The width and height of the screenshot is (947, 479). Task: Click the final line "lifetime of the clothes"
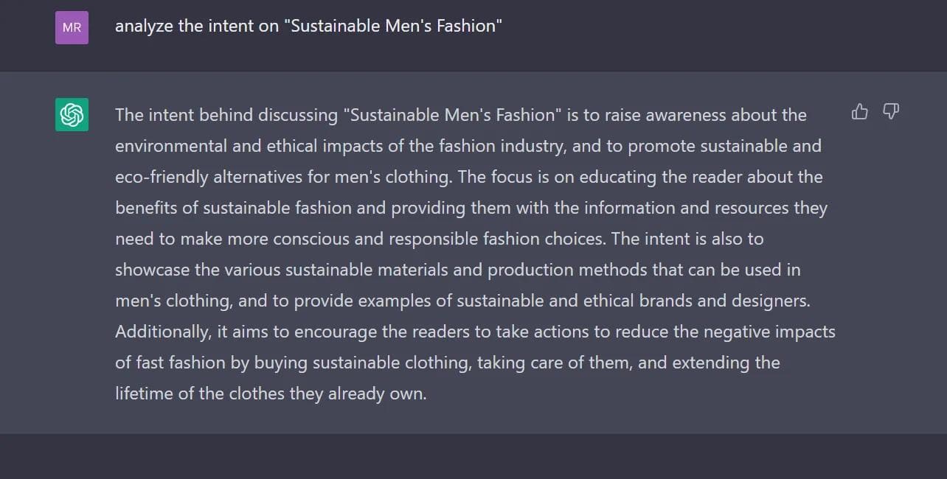[x=271, y=394]
